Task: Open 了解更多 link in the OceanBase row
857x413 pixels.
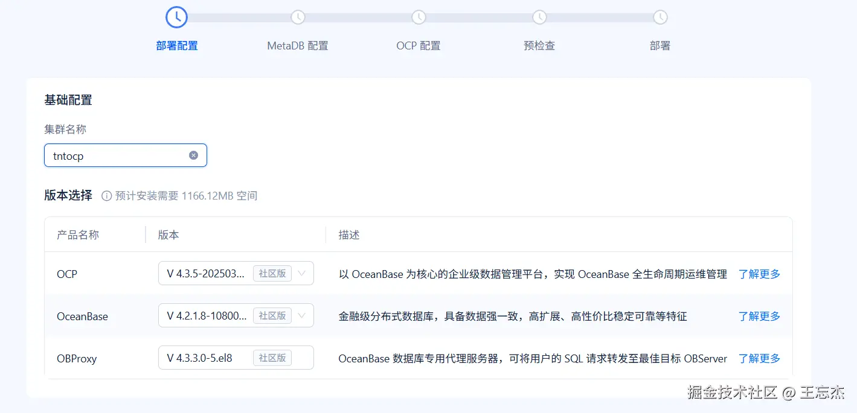Action: pos(759,316)
